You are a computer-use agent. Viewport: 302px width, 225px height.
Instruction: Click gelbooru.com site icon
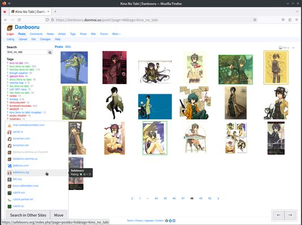click(x=10, y=166)
